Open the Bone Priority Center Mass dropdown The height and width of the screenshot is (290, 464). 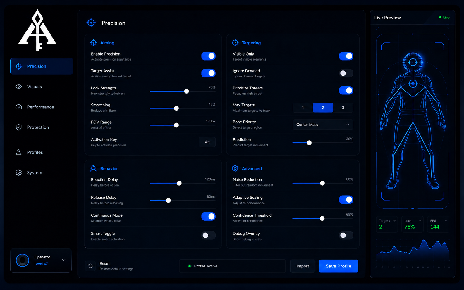click(x=323, y=125)
